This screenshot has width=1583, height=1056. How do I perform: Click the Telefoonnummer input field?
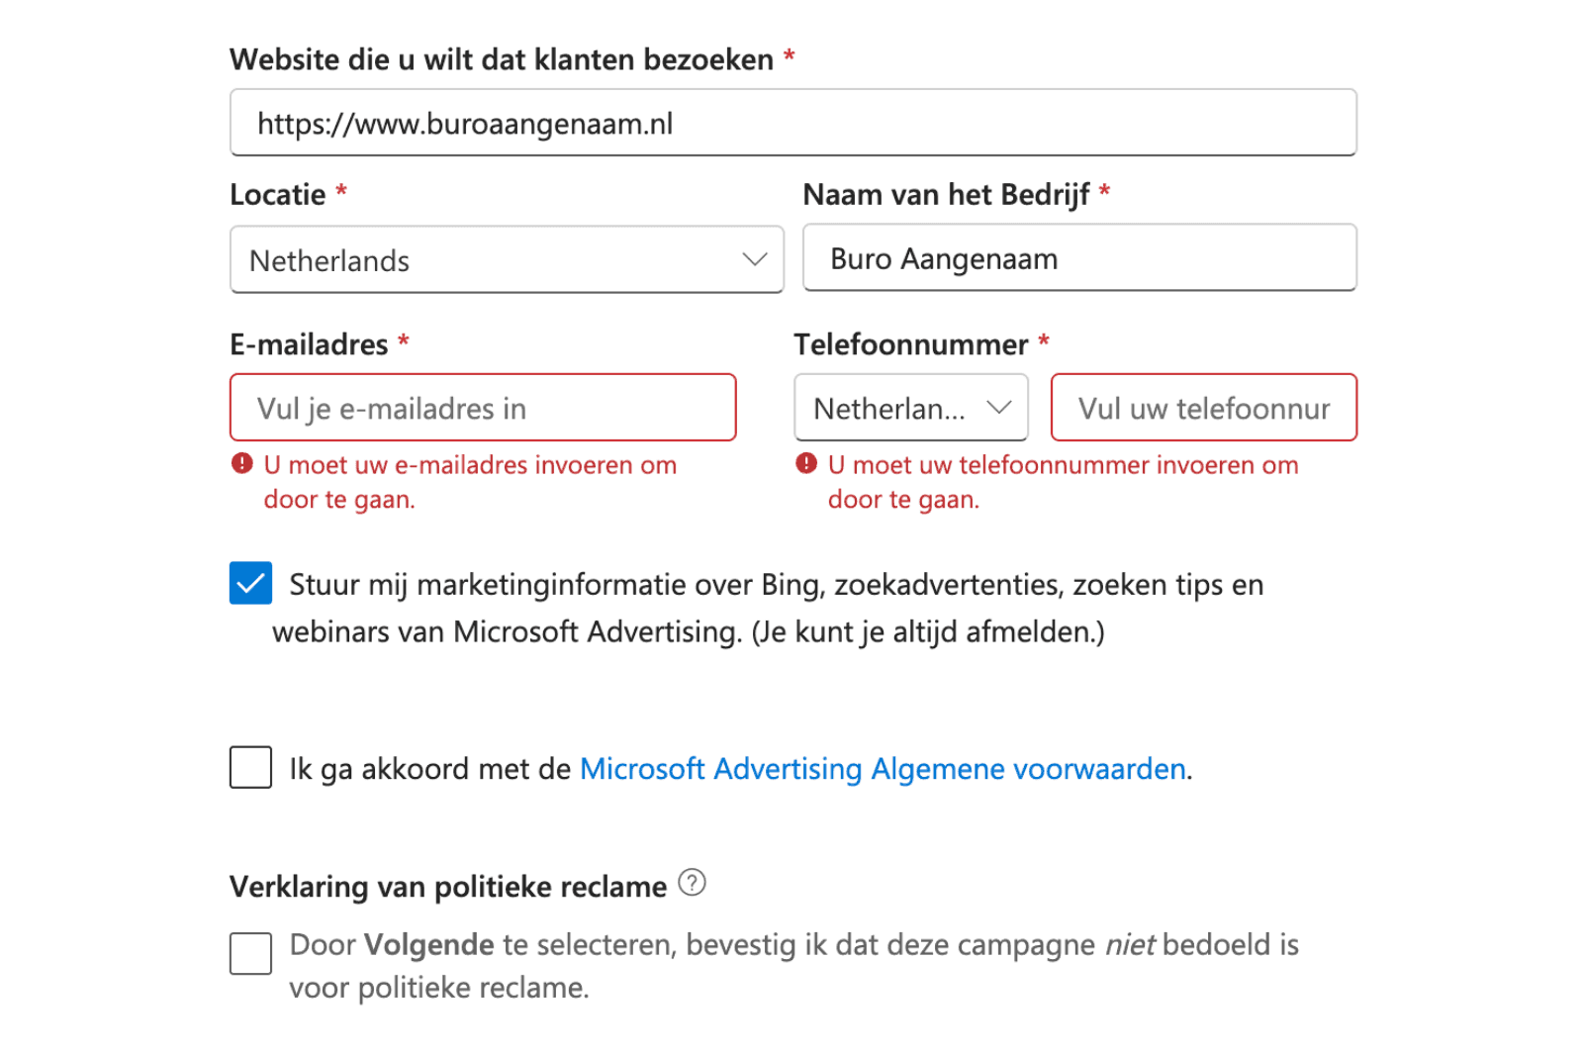coord(1204,407)
